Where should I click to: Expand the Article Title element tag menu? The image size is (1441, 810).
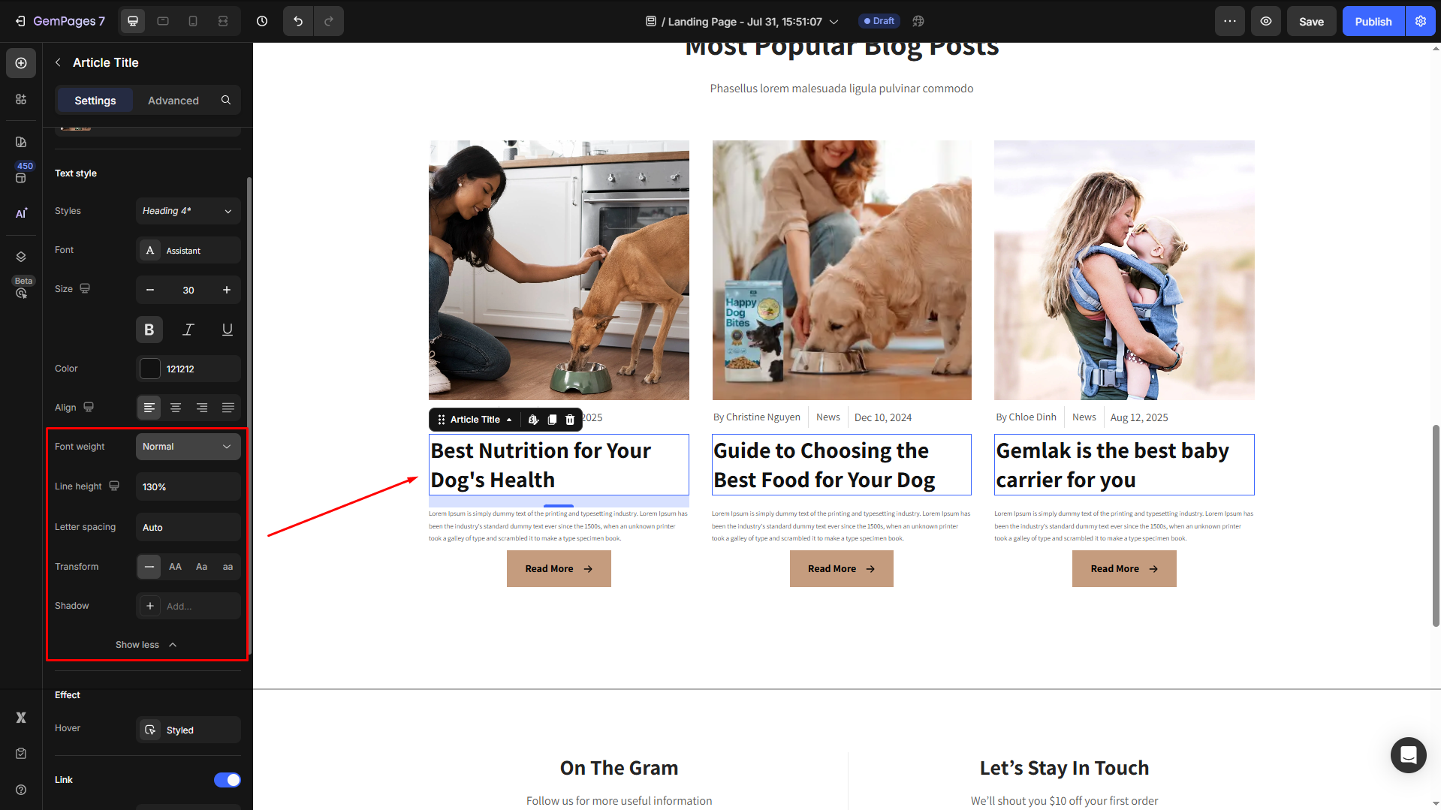[509, 420]
